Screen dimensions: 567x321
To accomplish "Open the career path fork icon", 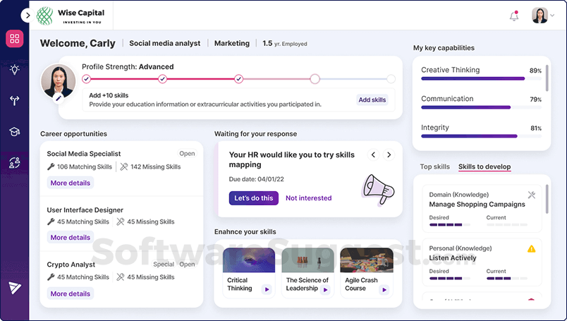I will coord(15,100).
